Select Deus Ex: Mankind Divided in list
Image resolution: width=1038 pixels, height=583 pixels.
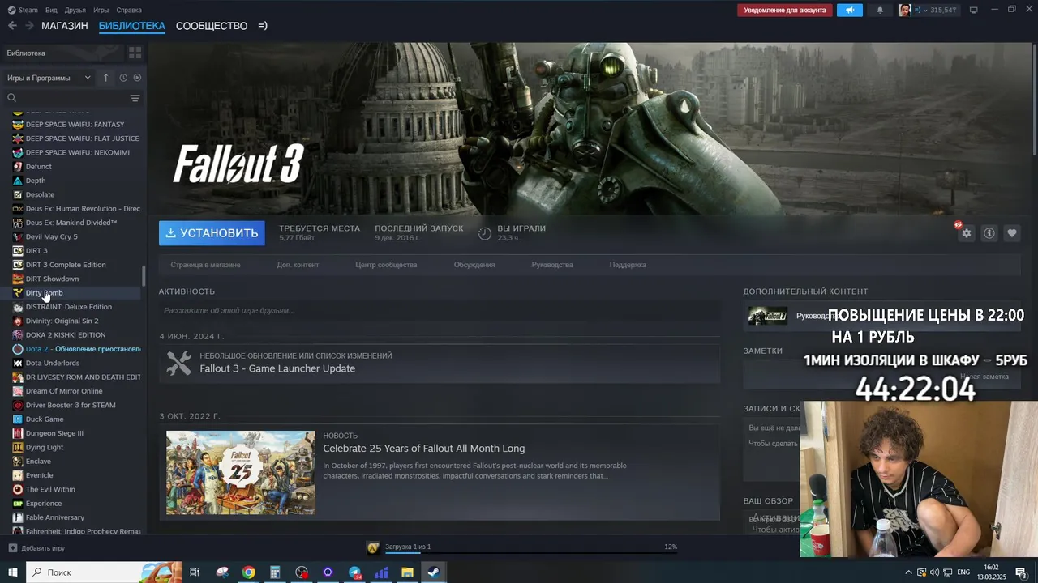(73, 223)
